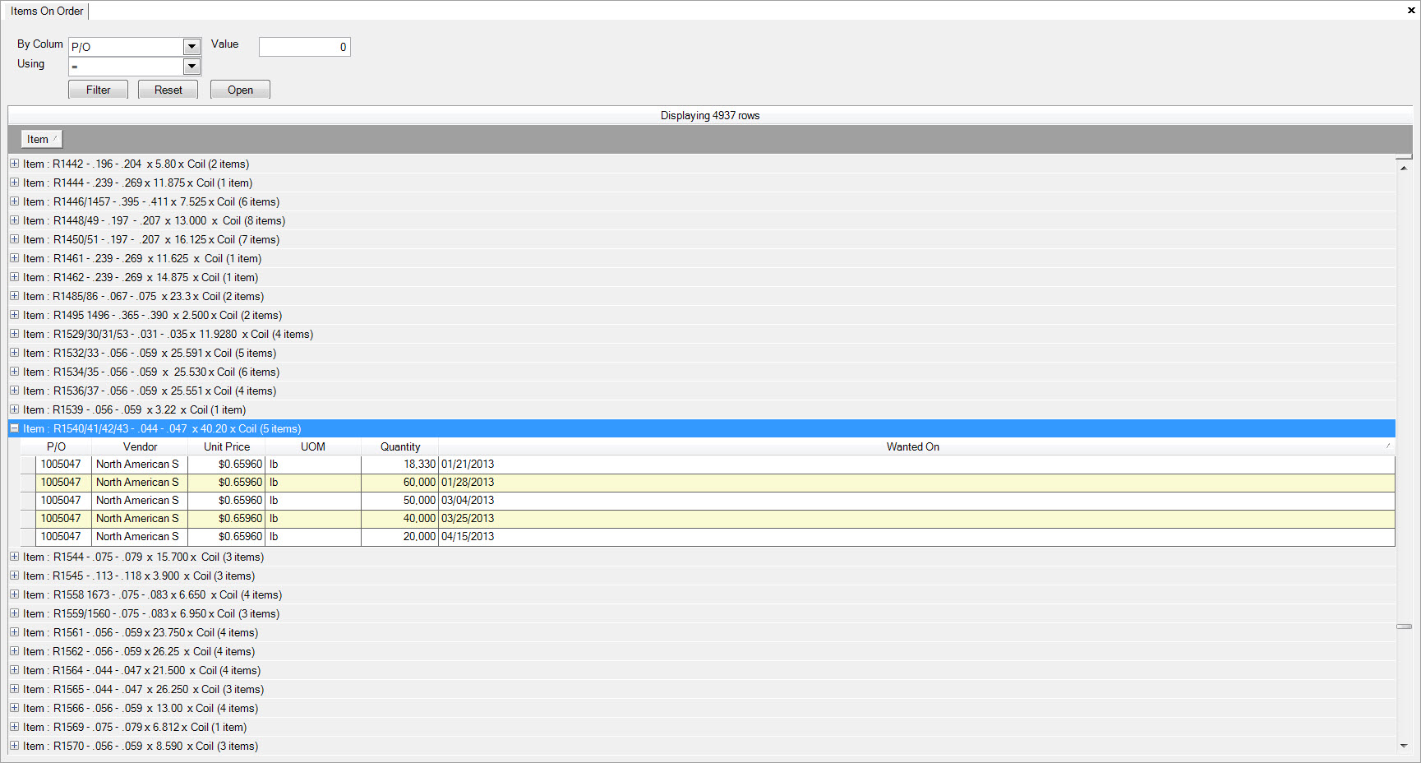
Task: Expand the R1529/30/31/53 item group
Action: click(x=14, y=334)
